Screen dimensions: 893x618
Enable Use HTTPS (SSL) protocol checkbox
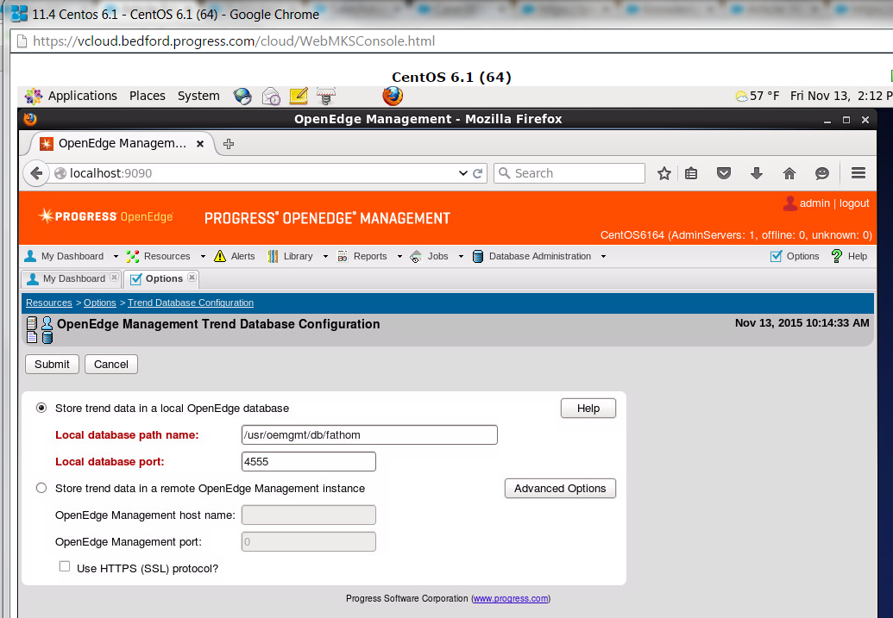65,567
